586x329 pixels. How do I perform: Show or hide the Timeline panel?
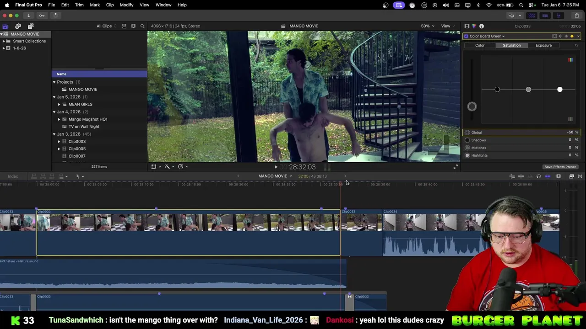pyautogui.click(x=545, y=16)
